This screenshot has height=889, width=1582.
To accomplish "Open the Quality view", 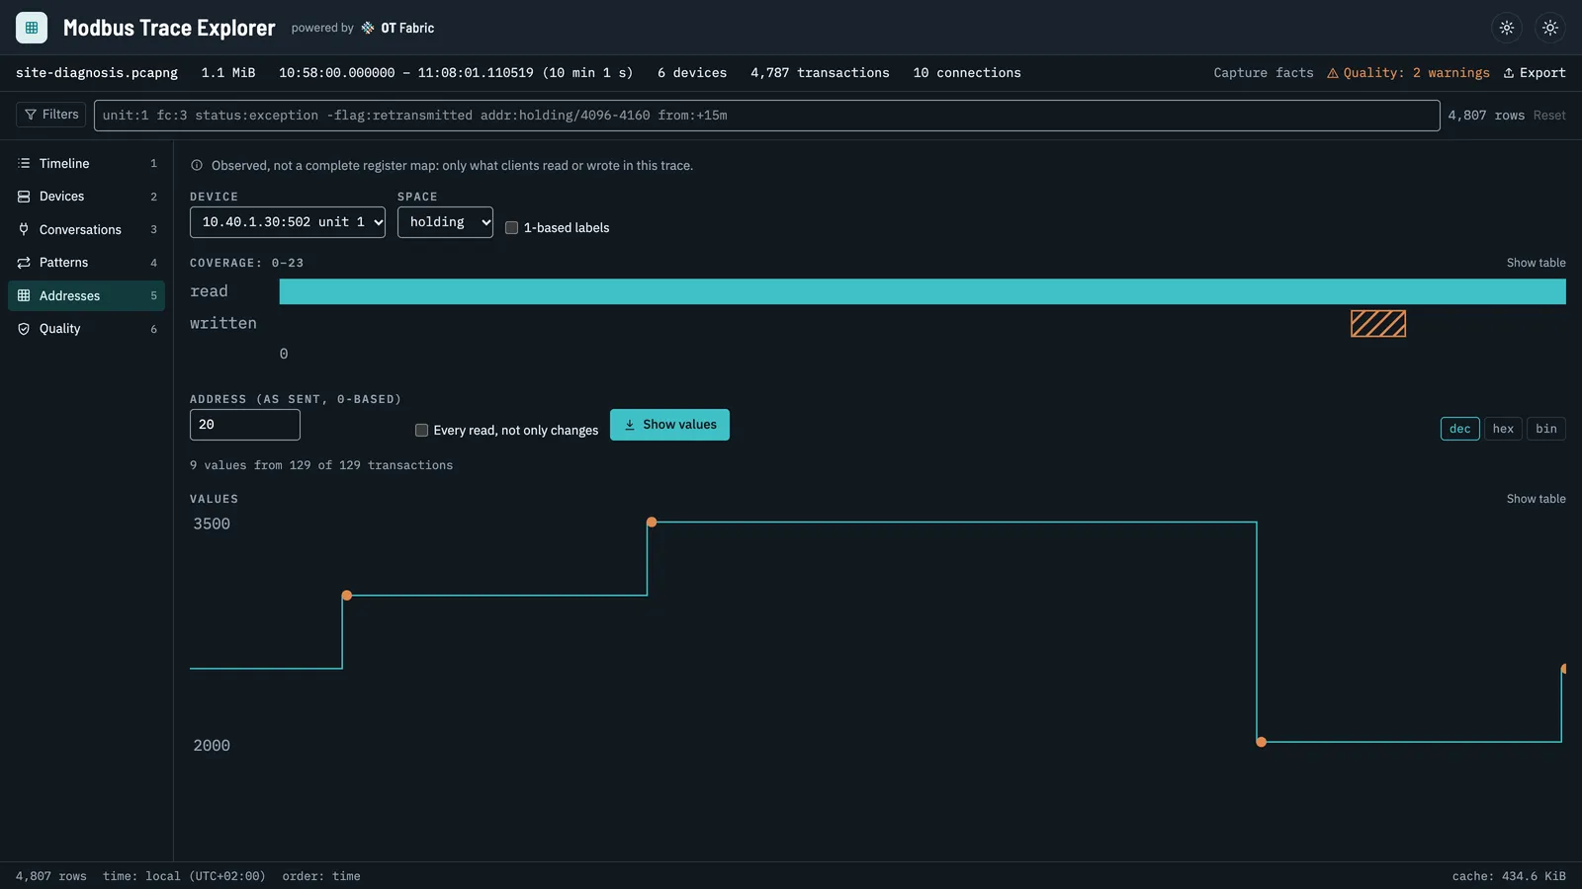I will 87,329.
